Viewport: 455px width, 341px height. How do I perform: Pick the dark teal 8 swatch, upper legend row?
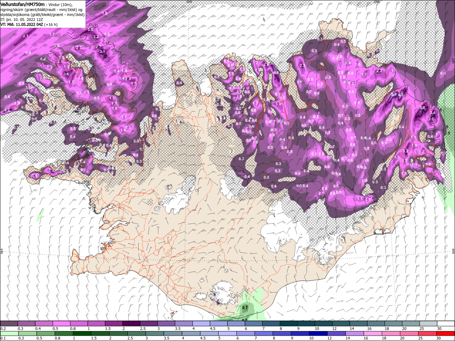(288, 324)
